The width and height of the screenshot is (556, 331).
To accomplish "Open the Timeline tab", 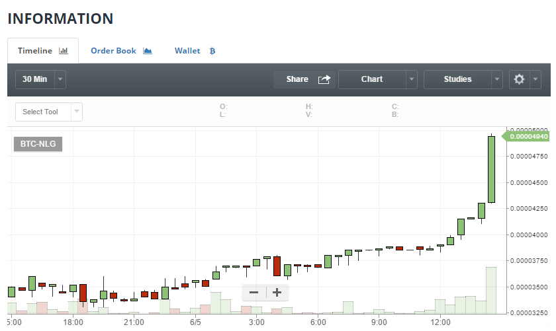I will coord(43,51).
